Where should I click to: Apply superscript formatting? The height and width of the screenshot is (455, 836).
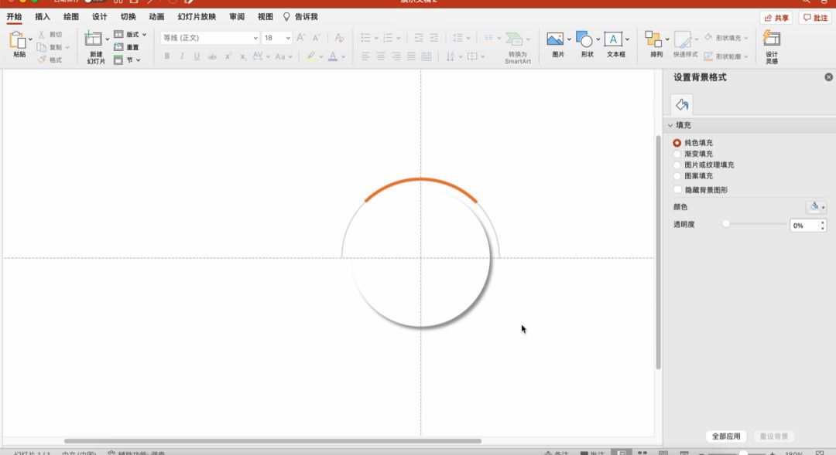click(x=228, y=56)
